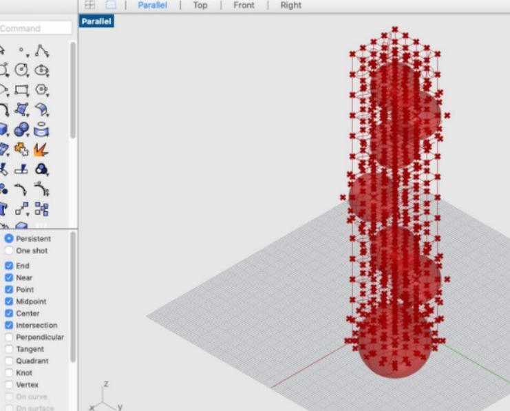
Task: Switch to the Top view tab
Action: click(200, 5)
